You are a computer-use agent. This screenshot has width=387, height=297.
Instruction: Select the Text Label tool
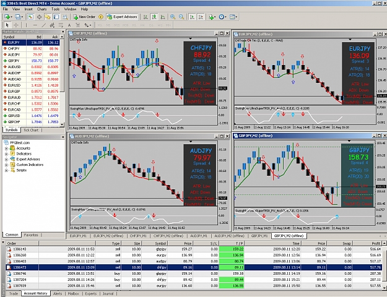coord(78,25)
